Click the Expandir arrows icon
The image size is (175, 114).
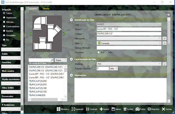pos(73,109)
